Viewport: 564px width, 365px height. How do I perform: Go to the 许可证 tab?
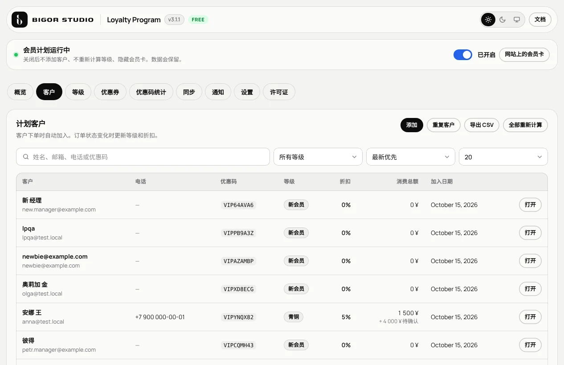pos(279,92)
